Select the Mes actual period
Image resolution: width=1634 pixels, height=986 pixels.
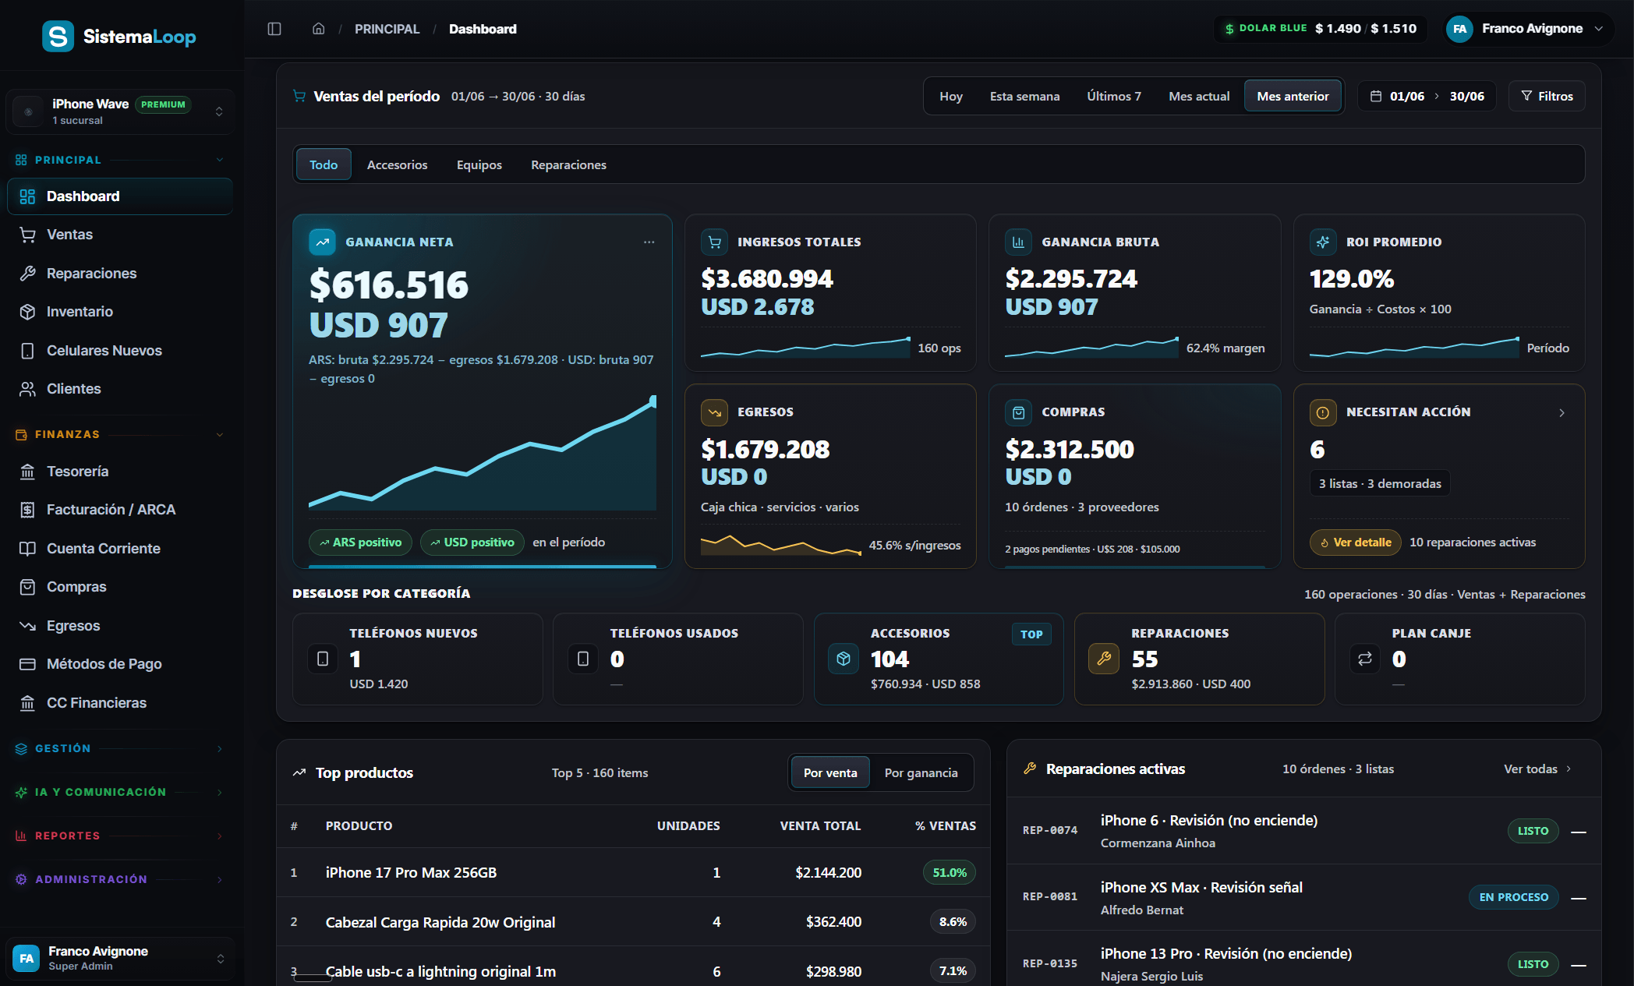(1199, 97)
